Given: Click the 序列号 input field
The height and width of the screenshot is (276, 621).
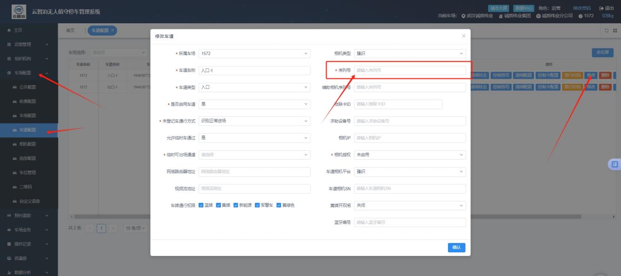Looking at the screenshot, I should point(410,70).
